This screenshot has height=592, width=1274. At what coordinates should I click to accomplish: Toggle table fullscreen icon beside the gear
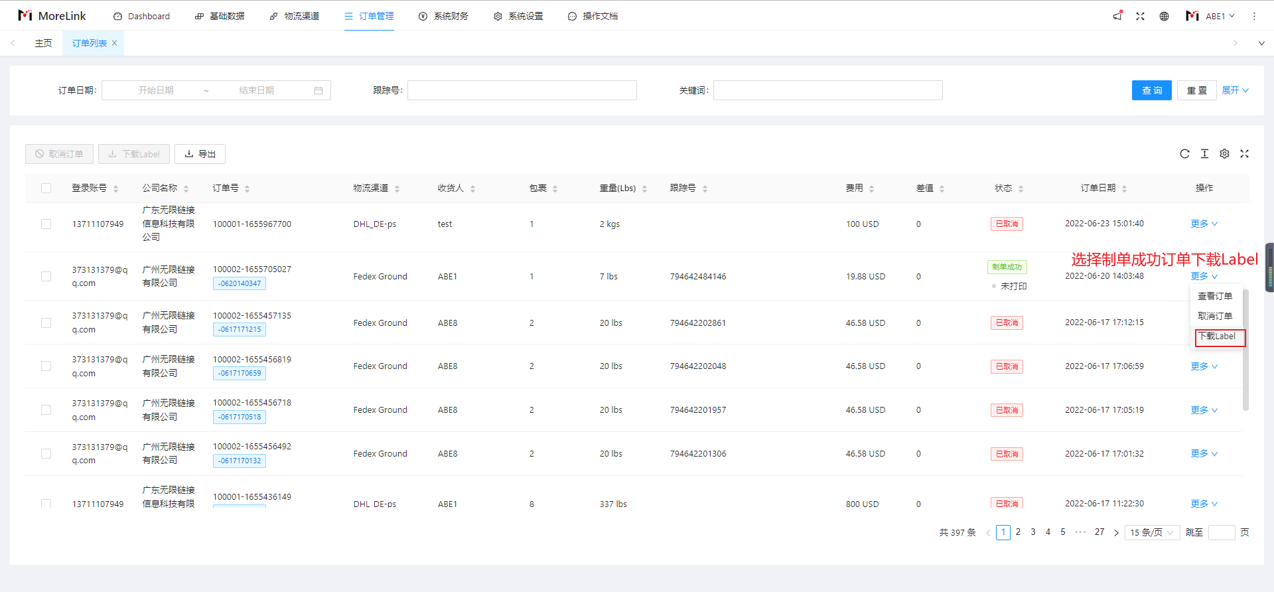(1244, 154)
